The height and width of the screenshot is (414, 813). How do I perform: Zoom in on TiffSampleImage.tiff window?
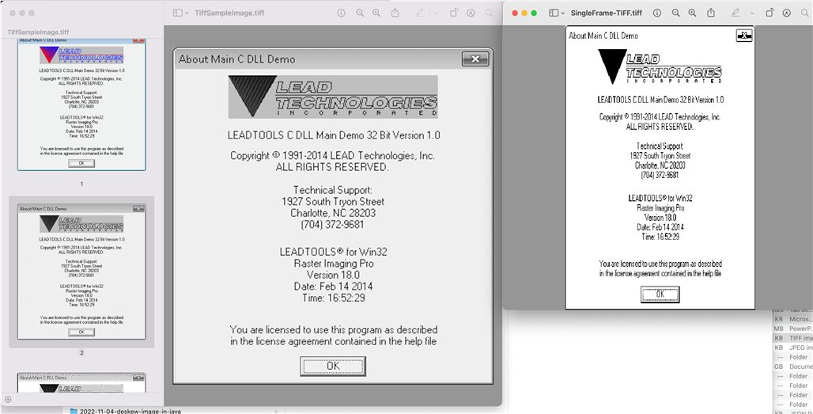tap(376, 13)
